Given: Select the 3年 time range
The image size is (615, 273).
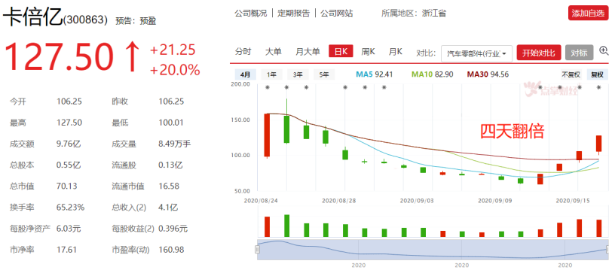Looking at the screenshot, I should click(x=298, y=74).
